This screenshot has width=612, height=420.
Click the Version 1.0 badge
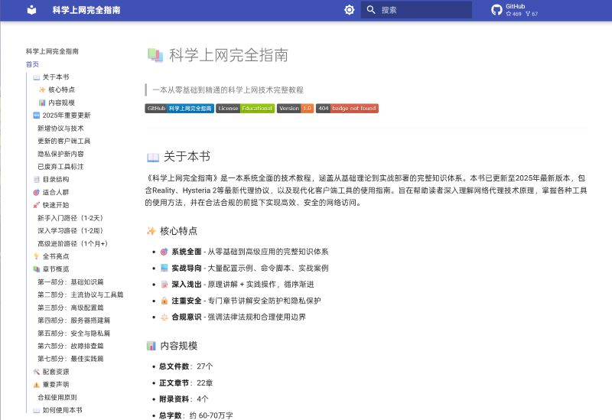pyautogui.click(x=295, y=108)
